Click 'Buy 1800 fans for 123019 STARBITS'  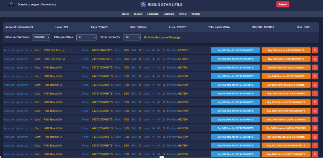point(286,85)
